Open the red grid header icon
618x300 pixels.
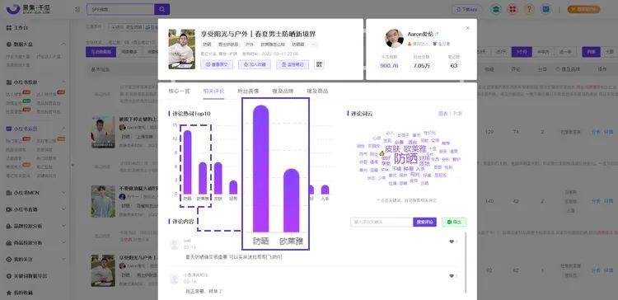513,9
